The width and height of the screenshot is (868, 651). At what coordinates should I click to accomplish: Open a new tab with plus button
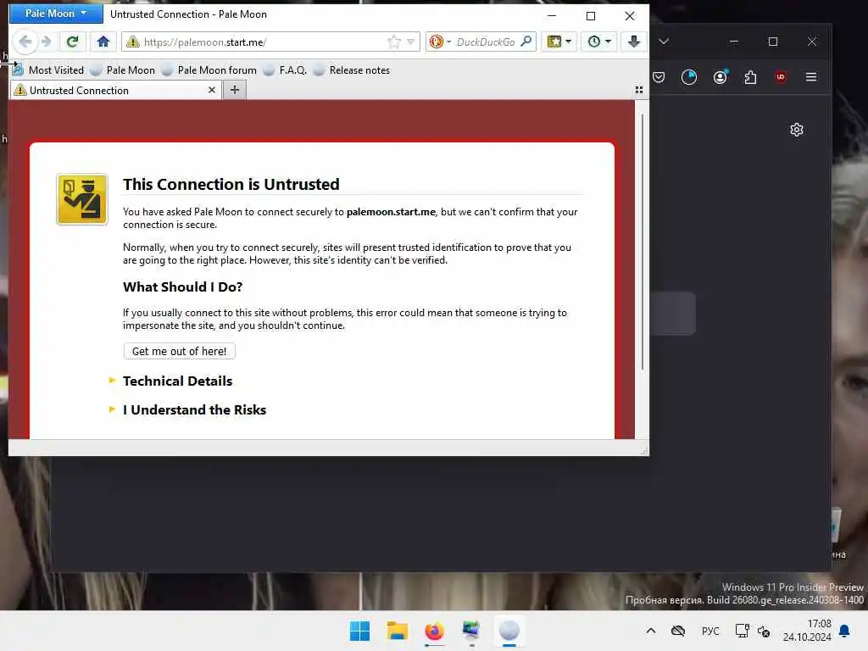tap(235, 90)
